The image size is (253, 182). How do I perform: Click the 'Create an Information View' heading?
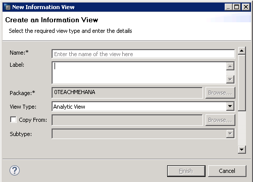tap(52, 20)
